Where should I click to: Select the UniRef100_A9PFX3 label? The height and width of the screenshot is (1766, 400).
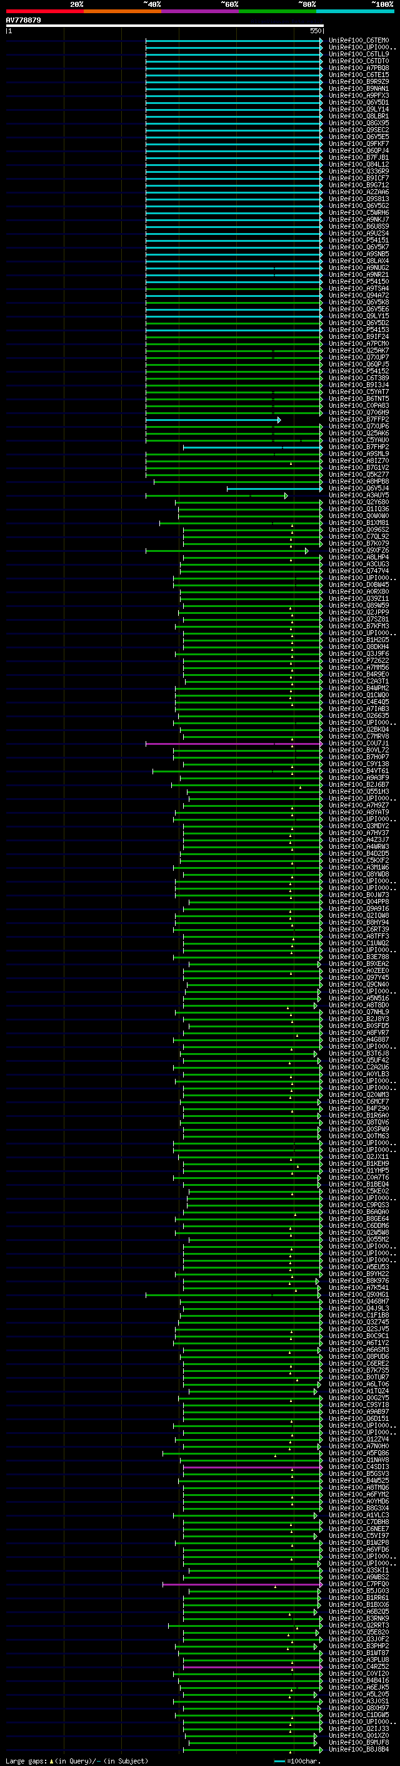tap(359, 95)
